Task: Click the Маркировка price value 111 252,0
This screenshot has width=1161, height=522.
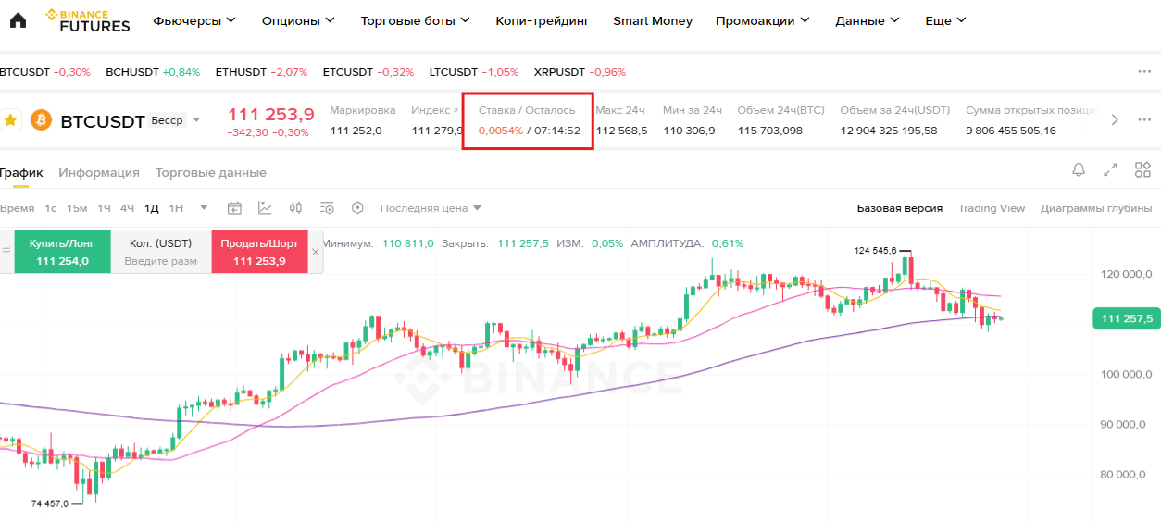Action: (356, 130)
